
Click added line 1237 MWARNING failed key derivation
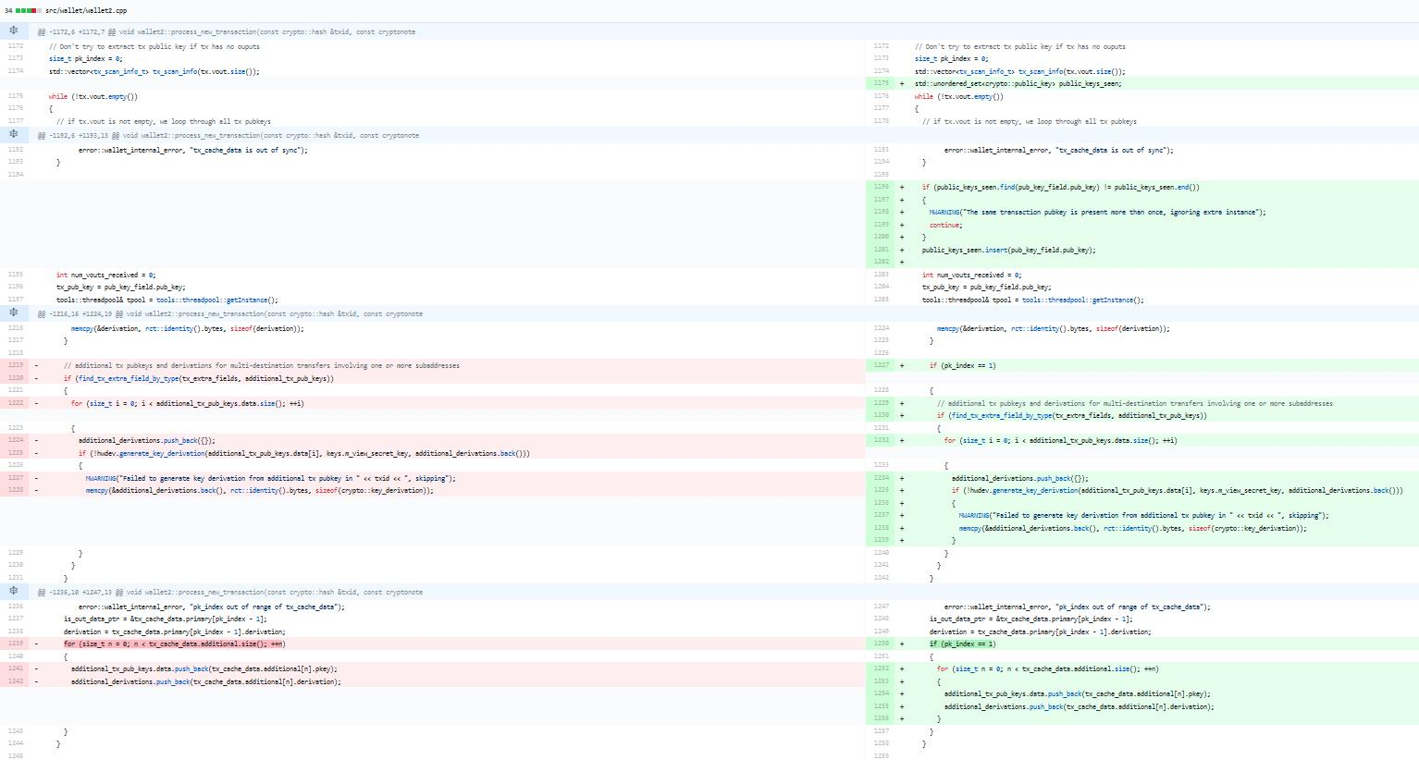(1143, 515)
